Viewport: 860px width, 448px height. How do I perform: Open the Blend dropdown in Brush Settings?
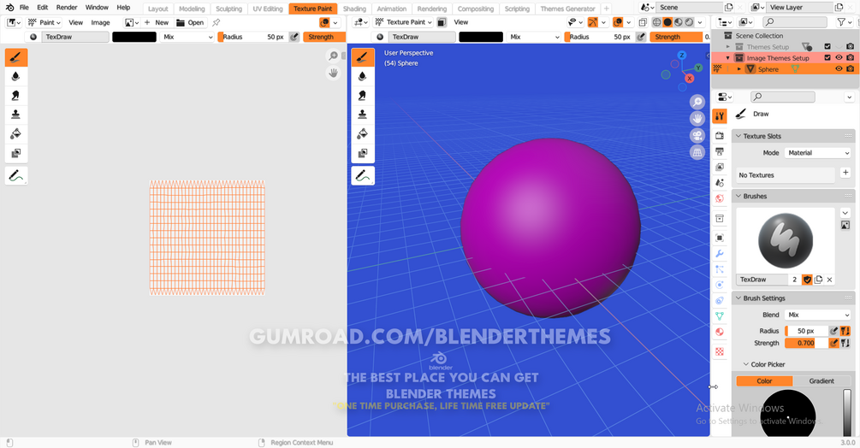tap(817, 315)
